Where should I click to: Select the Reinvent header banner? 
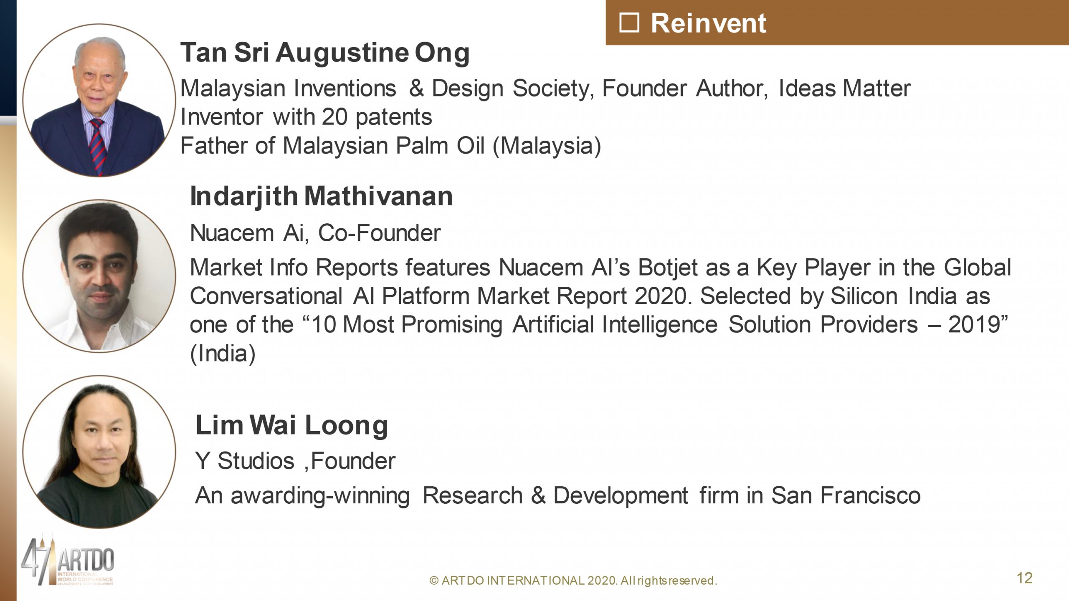pyautogui.click(x=837, y=23)
